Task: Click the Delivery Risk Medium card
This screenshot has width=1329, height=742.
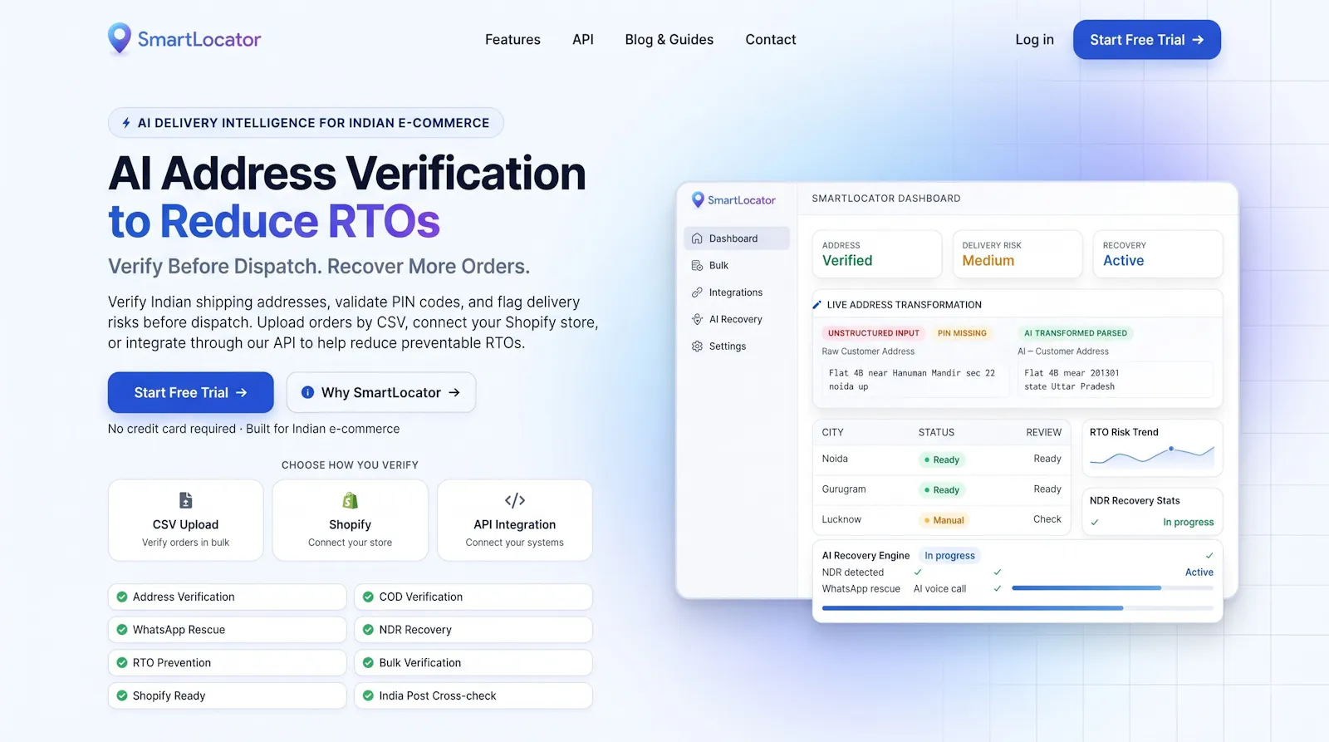Action: tap(1018, 253)
